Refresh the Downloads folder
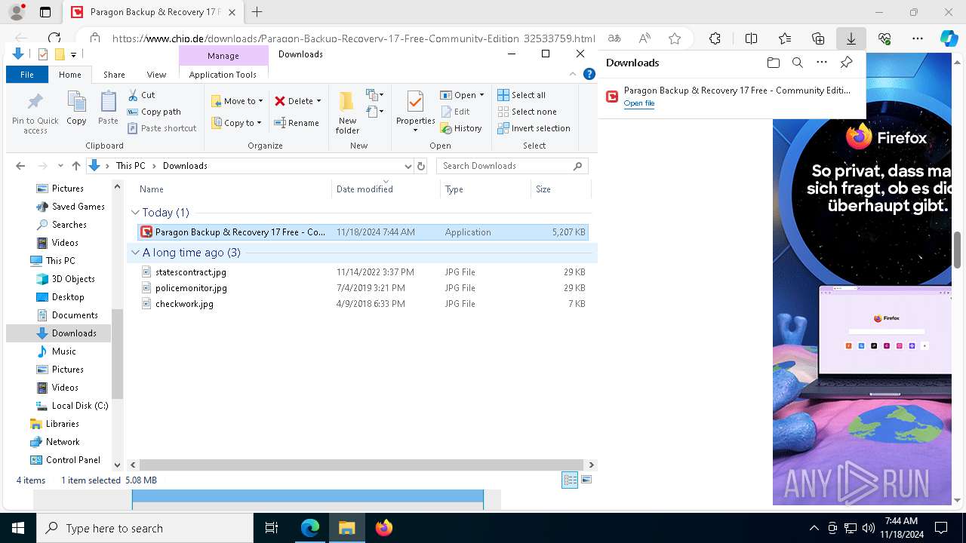This screenshot has height=543, width=966. pos(421,166)
